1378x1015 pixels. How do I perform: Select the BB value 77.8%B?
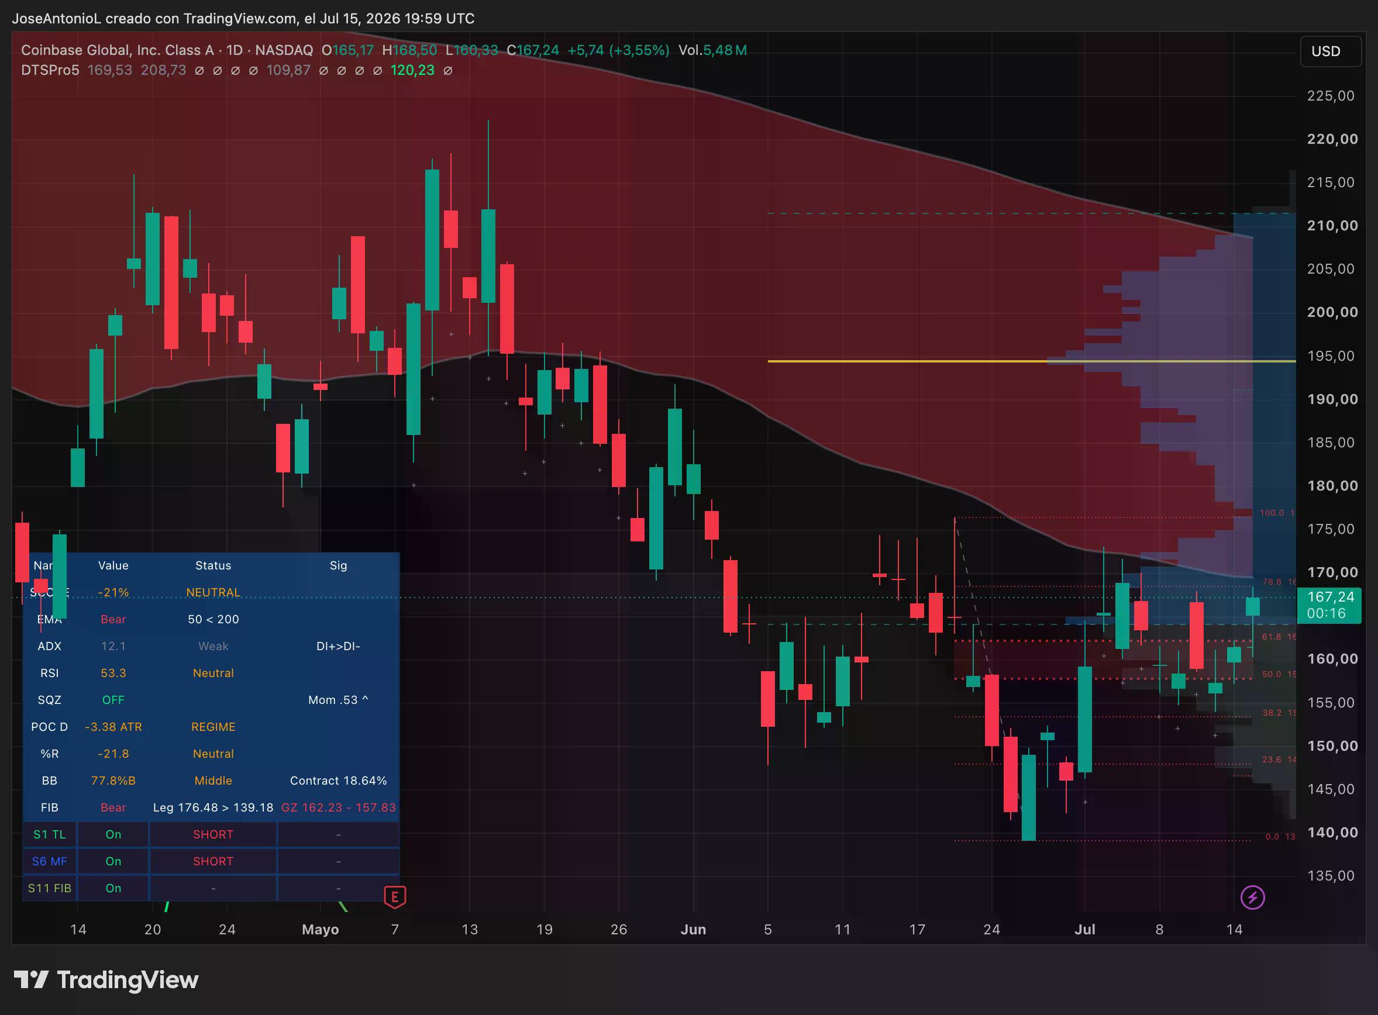pyautogui.click(x=113, y=781)
